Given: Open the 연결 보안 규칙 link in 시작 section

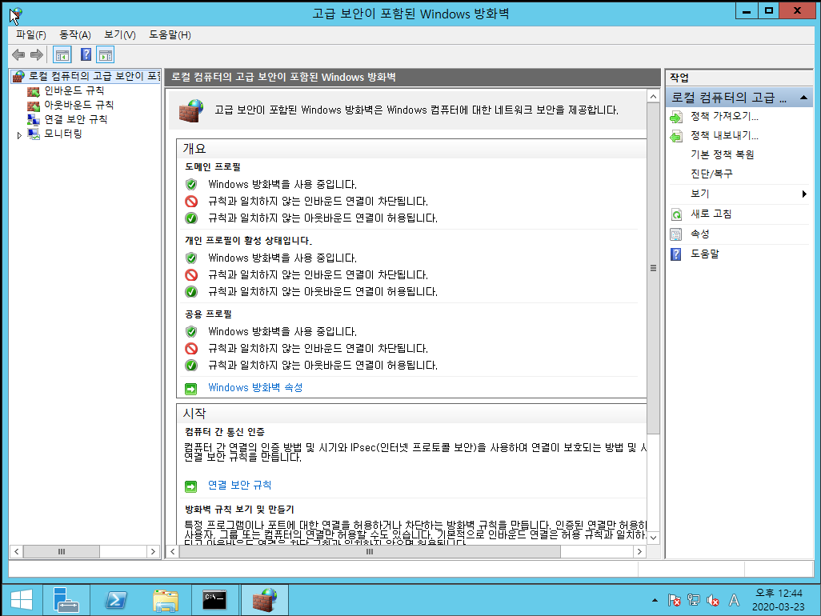Looking at the screenshot, I should pos(239,485).
